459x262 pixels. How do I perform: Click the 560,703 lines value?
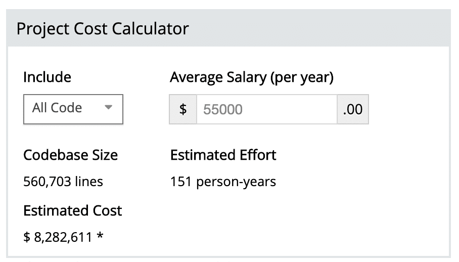pyautogui.click(x=63, y=182)
